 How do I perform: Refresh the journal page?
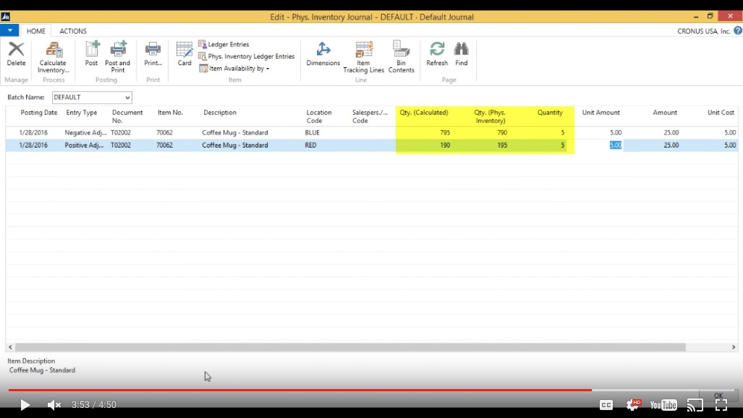point(437,58)
